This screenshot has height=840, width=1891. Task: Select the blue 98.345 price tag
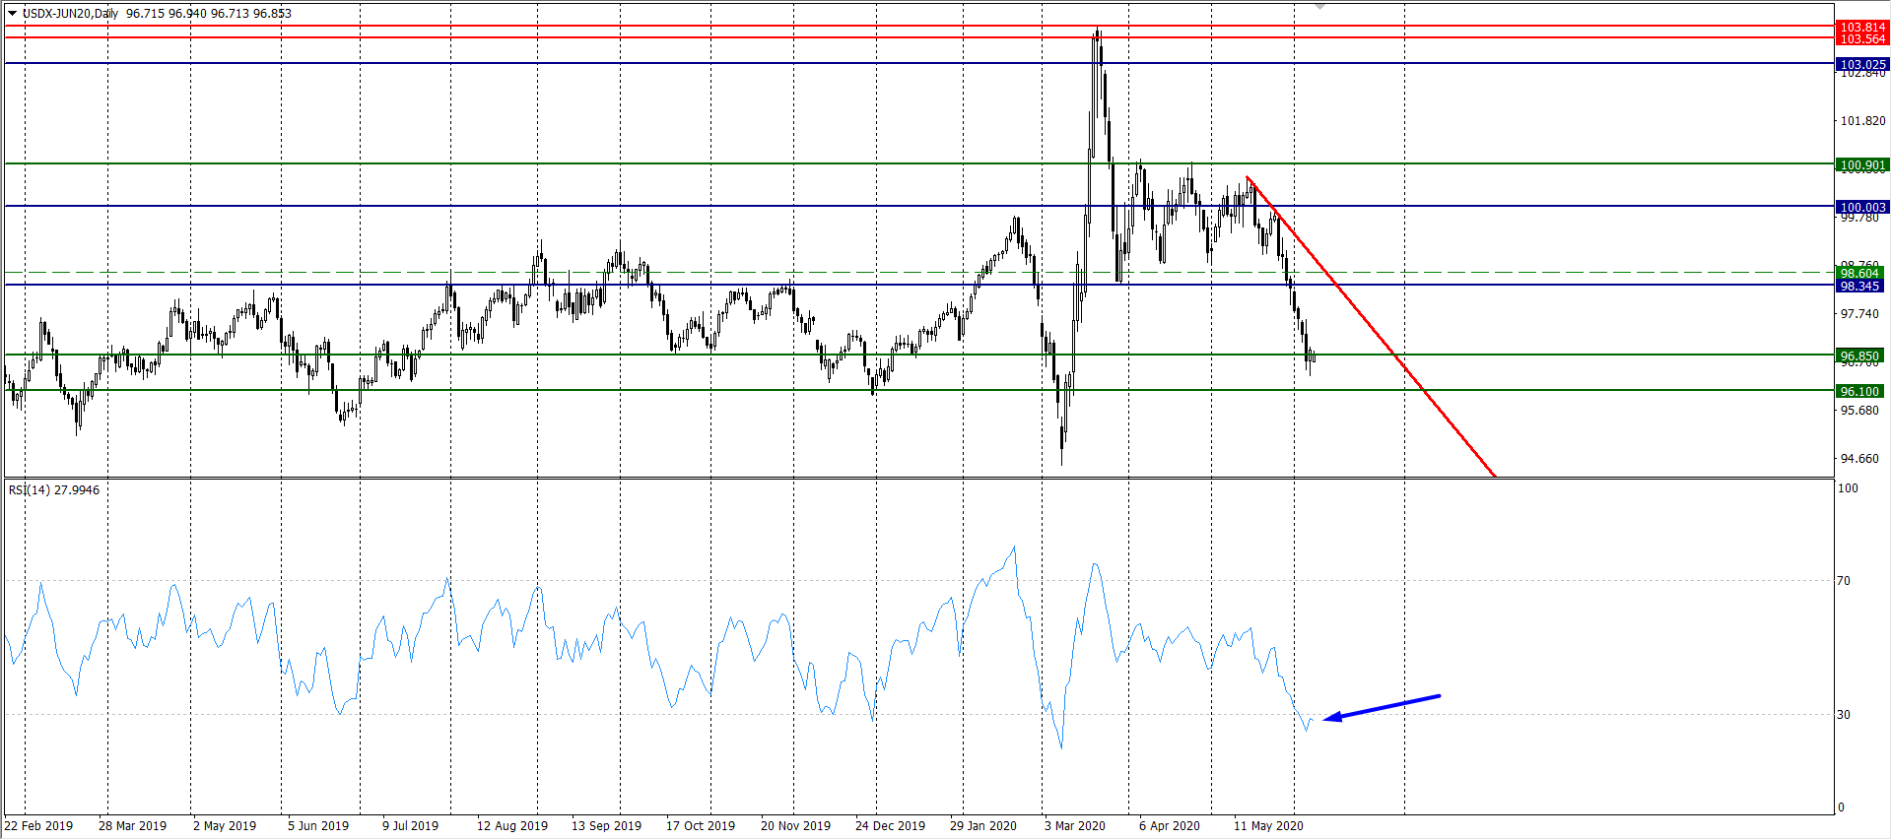tap(1859, 286)
